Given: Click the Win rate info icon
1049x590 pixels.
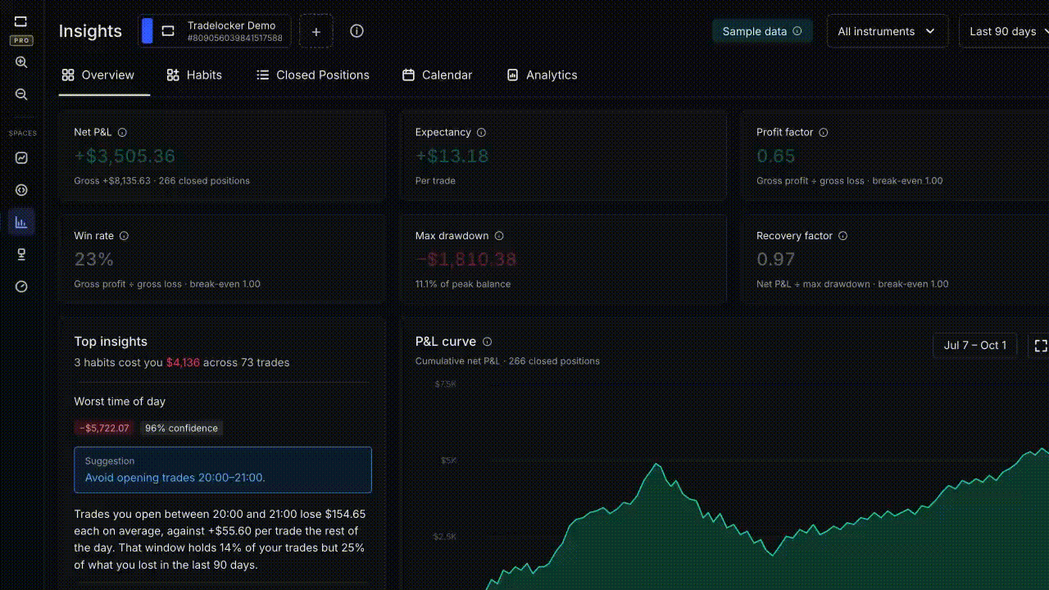Looking at the screenshot, I should point(124,235).
